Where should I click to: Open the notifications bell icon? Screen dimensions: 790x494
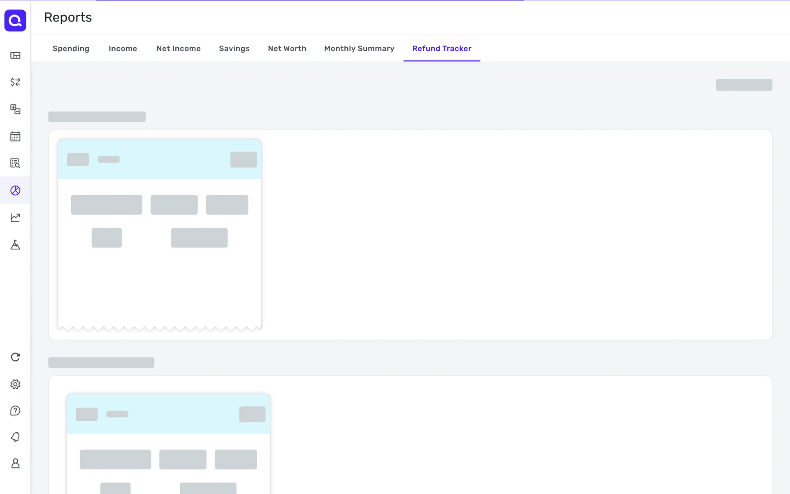click(15, 437)
